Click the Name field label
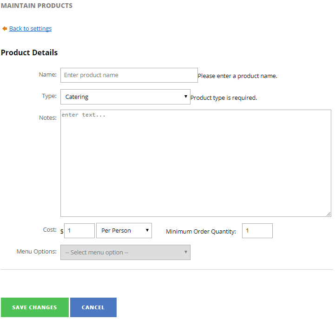The width and height of the screenshot is (335, 319). [x=47, y=75]
